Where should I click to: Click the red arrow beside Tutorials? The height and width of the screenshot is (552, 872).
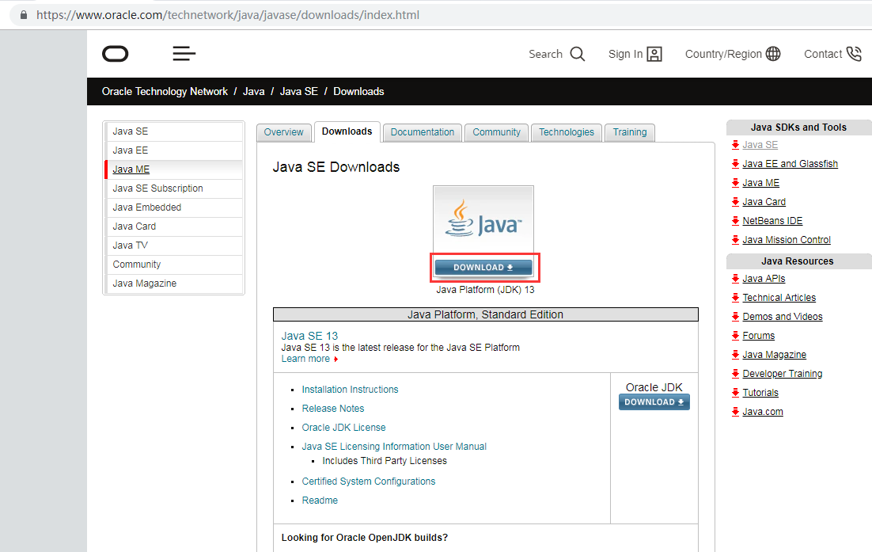(x=736, y=393)
